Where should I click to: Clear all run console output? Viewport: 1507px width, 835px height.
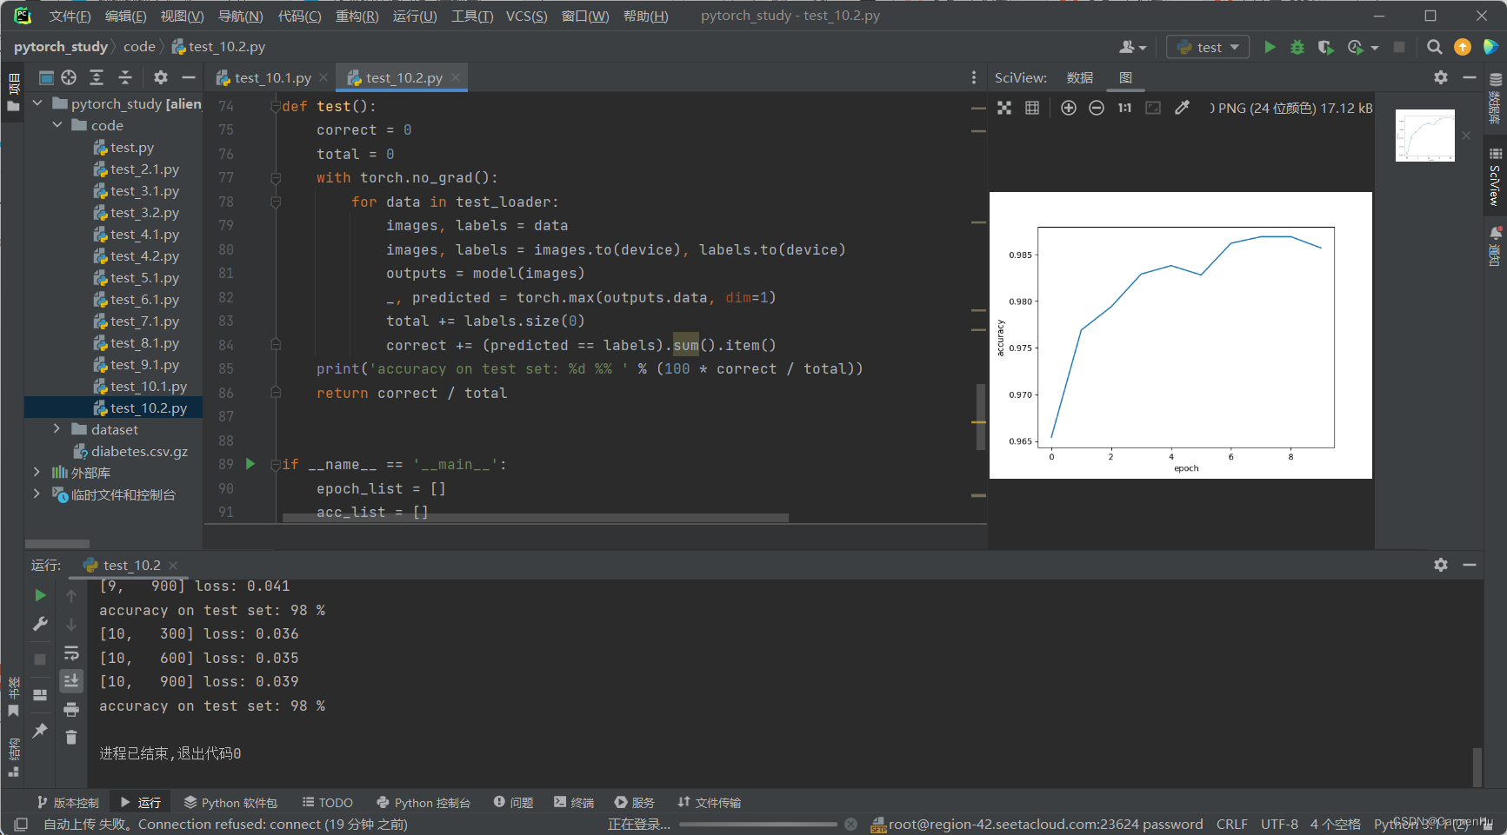71,737
